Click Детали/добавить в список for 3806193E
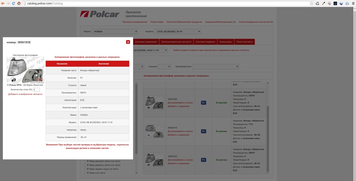The width and height of the screenshot is (356, 181). tap(180, 103)
